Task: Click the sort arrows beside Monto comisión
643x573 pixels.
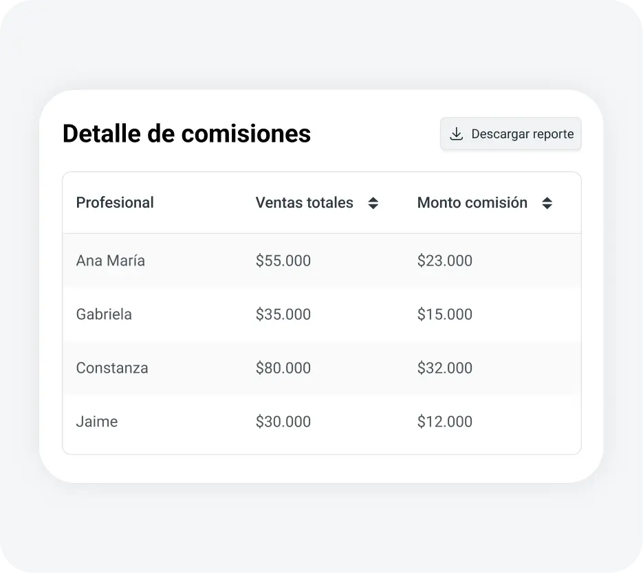Action: (548, 202)
